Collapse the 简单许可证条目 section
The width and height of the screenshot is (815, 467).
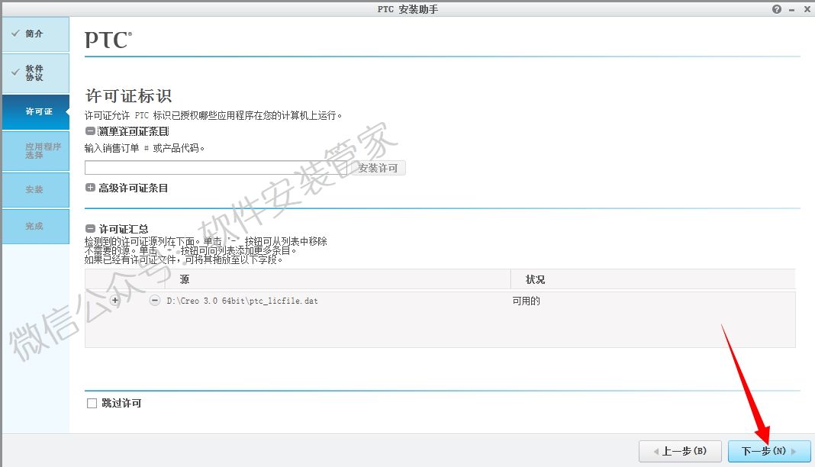click(89, 130)
